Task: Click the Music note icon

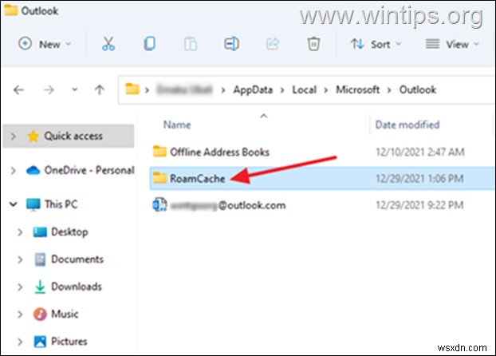Action: tap(40, 314)
